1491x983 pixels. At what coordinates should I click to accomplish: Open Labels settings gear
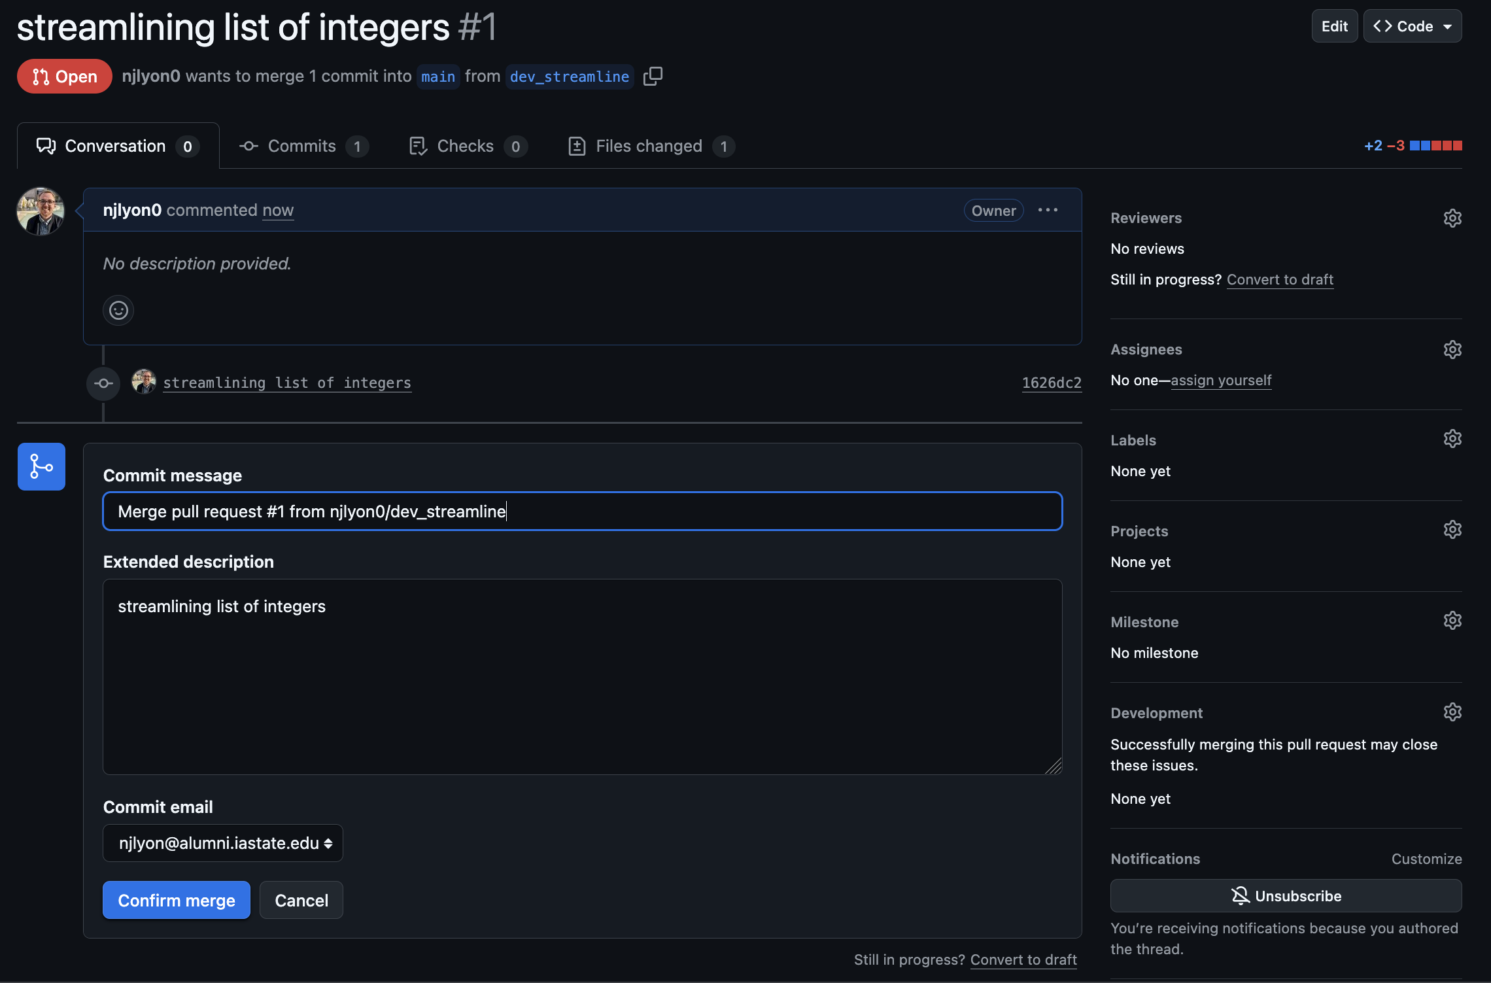click(1452, 438)
